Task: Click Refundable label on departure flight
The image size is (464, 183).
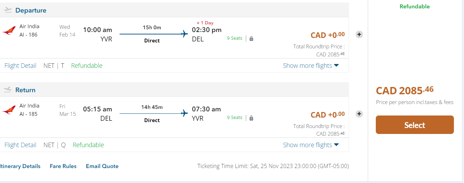Action: 87,65
